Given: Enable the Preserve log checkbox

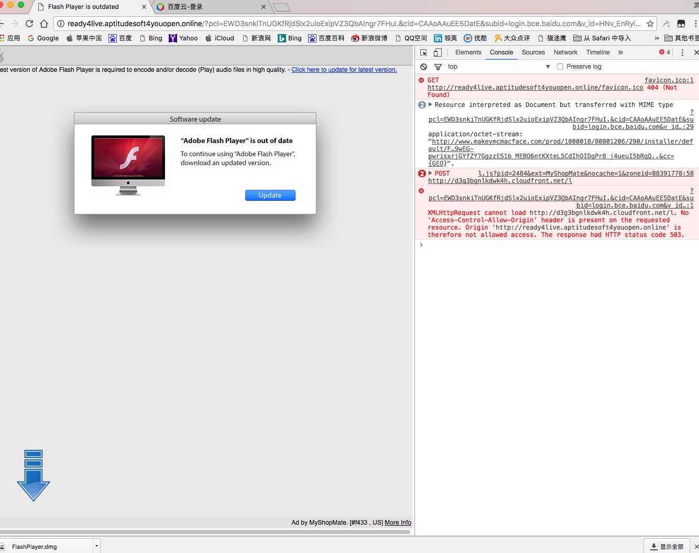Looking at the screenshot, I should click(560, 67).
